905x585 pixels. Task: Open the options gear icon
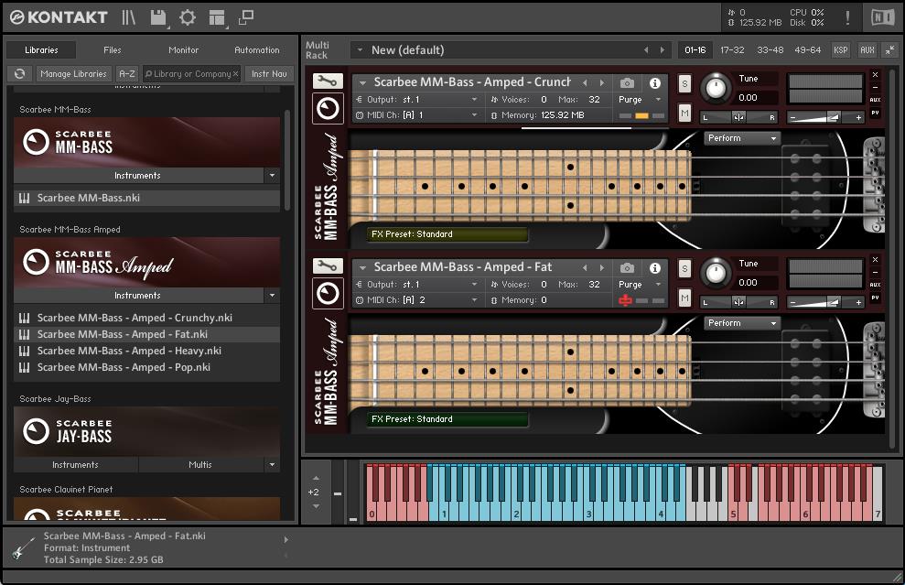point(188,17)
